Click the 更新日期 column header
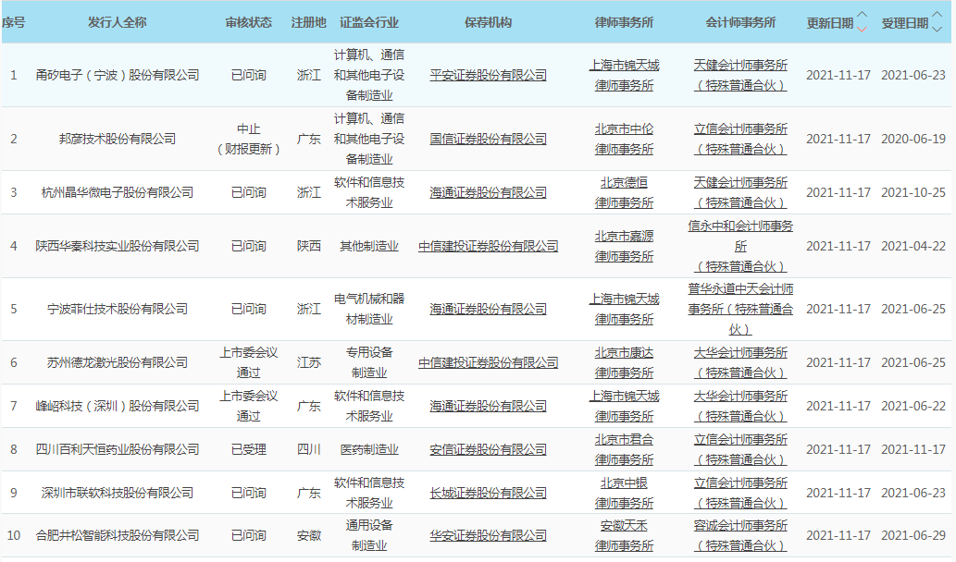956x562 pixels. 829,22
